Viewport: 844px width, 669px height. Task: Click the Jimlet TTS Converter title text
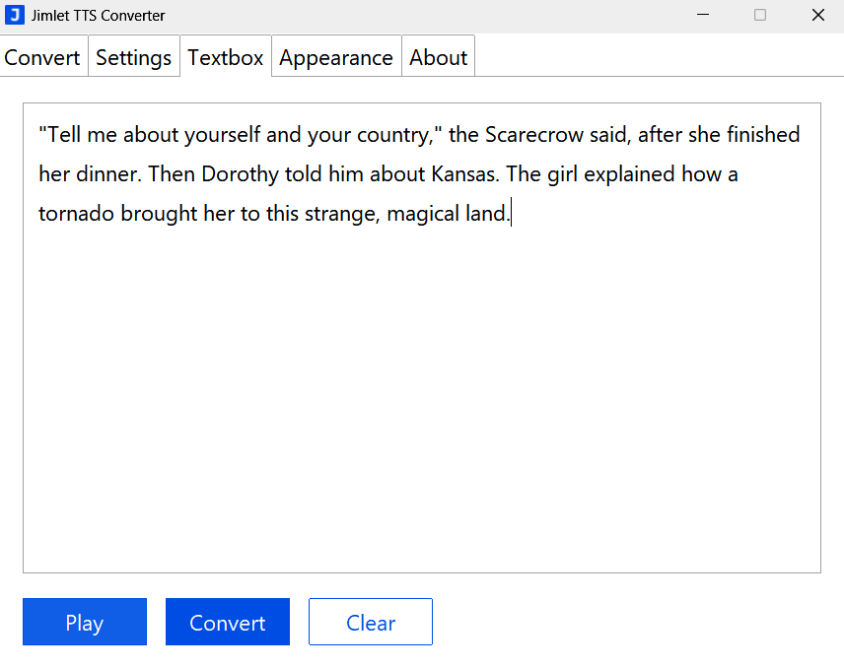click(98, 15)
